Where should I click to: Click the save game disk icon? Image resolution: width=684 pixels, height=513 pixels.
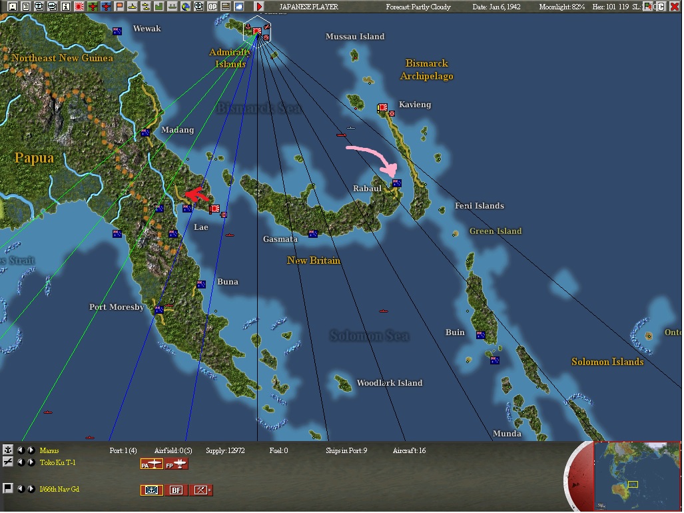tap(13, 6)
